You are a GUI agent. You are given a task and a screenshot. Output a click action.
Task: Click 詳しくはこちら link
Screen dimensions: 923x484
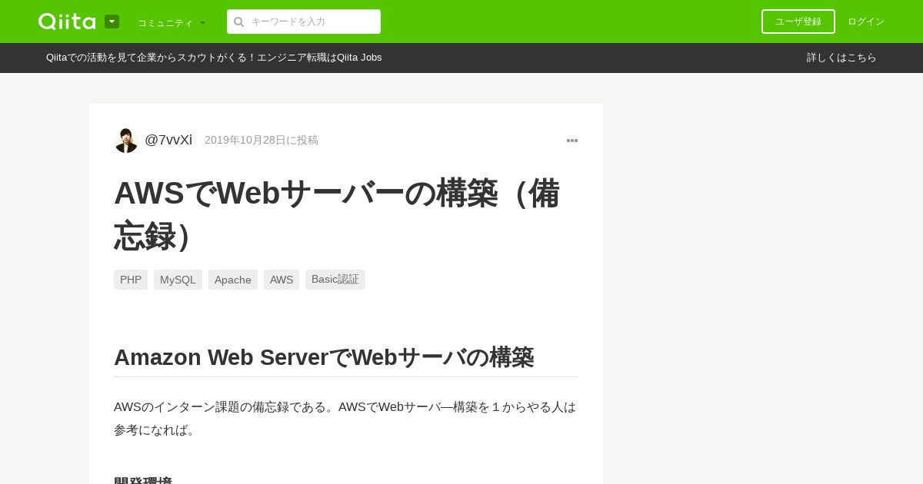tap(841, 58)
